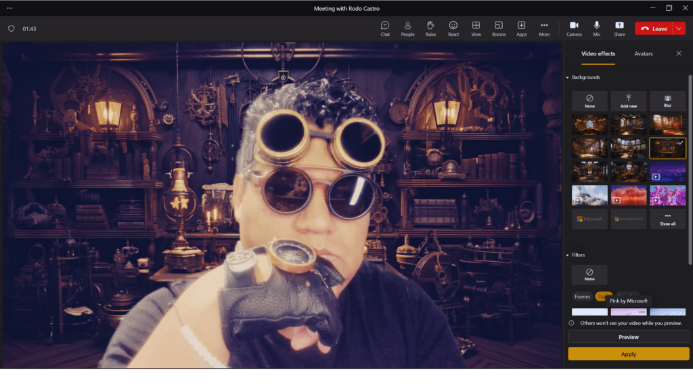The image size is (693, 389).
Task: Collapse the Filters section
Action: tap(567, 255)
